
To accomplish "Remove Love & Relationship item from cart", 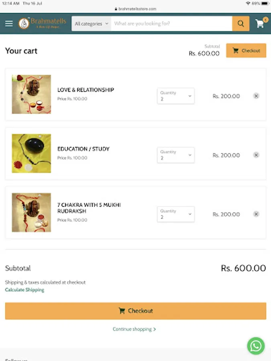I will coord(256,96).
